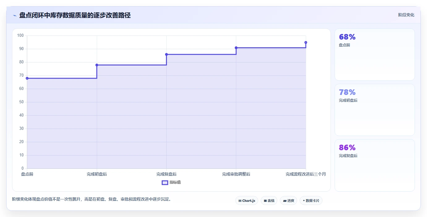Click the data point at 完成流程改进后三个月

[306, 42]
